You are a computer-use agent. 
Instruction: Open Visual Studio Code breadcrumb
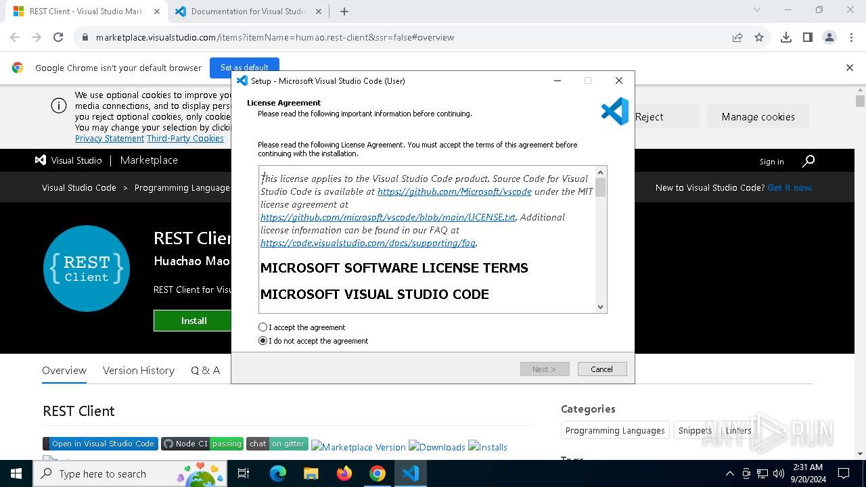79,187
